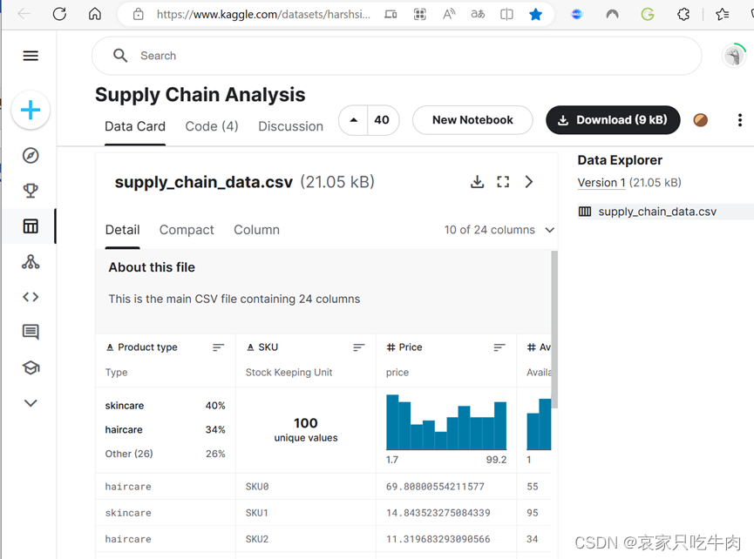Open the browser extensions puzzle icon

pos(683,15)
